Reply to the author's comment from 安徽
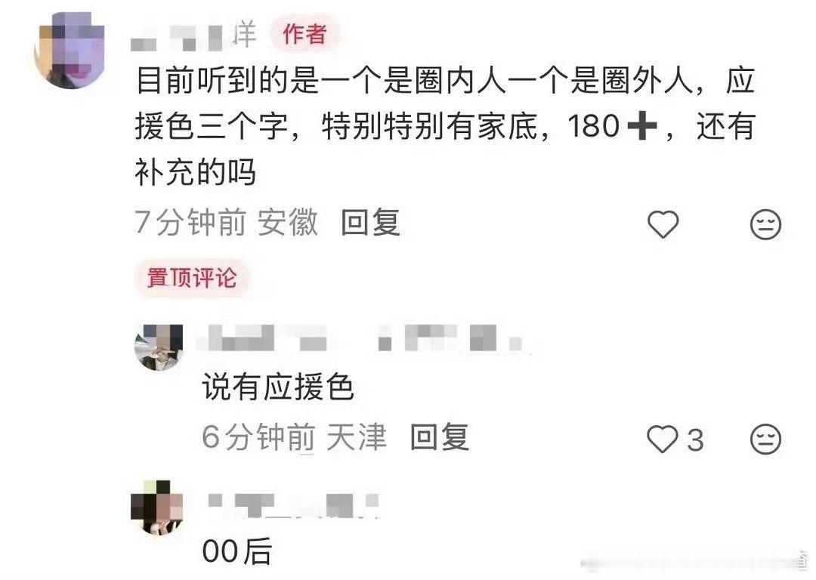Screen dimensions: 816x580 tap(370, 223)
